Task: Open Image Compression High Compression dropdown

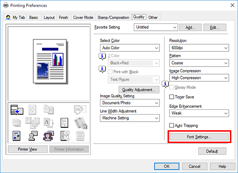Action: (199, 78)
